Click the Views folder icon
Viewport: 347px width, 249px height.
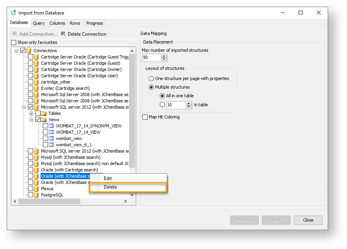[x=44, y=120]
